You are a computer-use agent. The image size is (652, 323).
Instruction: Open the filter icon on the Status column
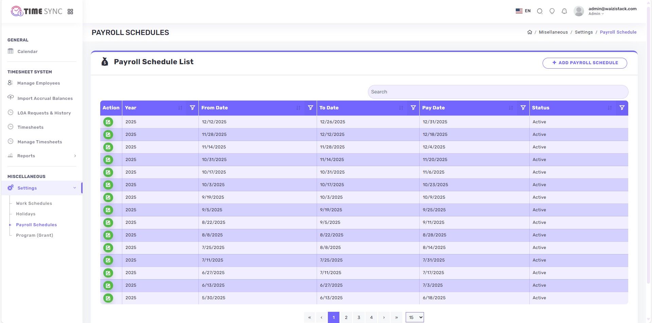tap(622, 108)
